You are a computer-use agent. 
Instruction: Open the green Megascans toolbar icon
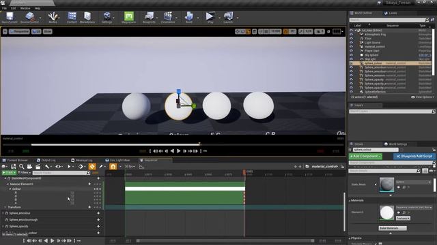(x=129, y=18)
